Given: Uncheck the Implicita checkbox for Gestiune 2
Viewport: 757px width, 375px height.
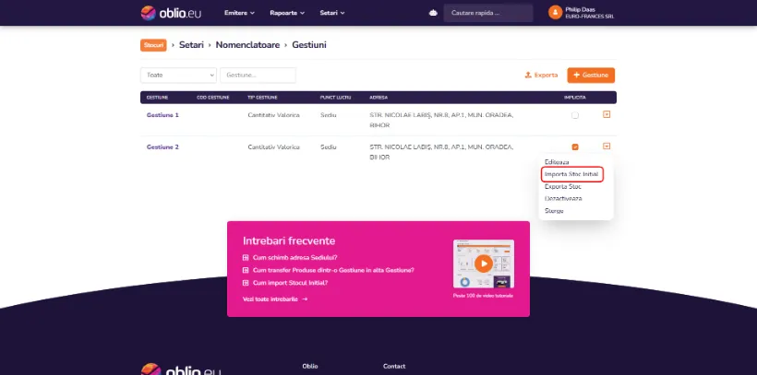Looking at the screenshot, I should pyautogui.click(x=575, y=146).
